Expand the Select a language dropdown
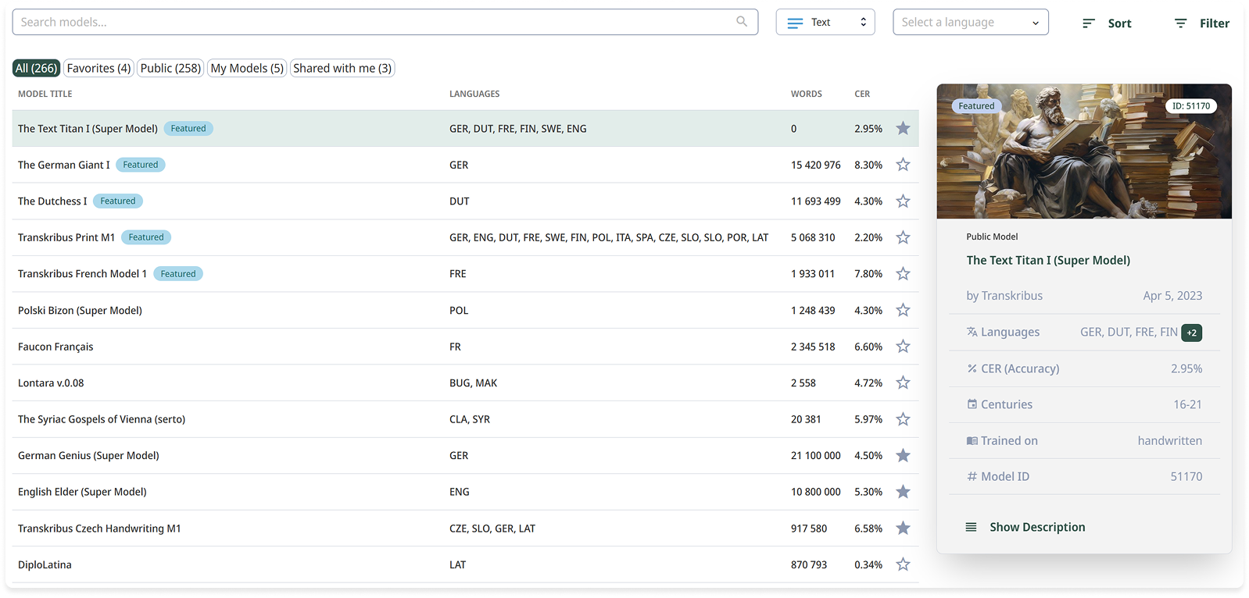 (x=970, y=23)
